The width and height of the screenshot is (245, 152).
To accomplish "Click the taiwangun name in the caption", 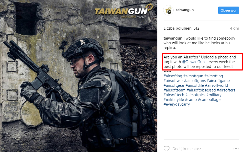I will point(173,38).
